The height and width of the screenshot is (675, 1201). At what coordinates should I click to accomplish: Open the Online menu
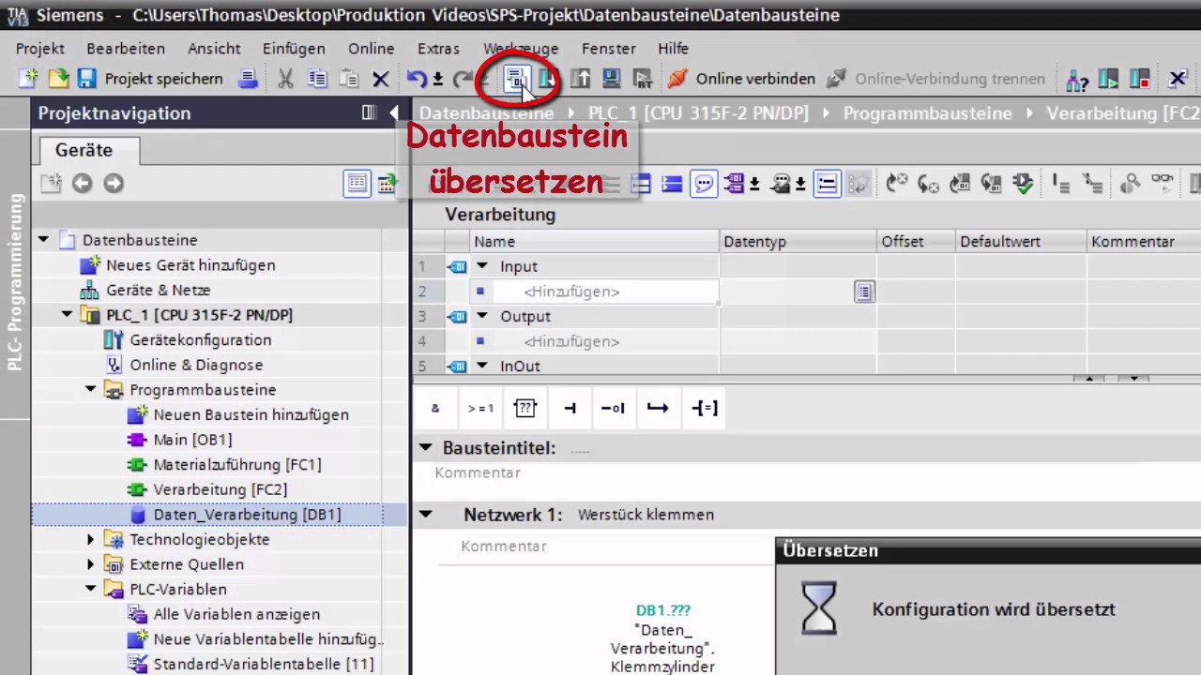(372, 48)
